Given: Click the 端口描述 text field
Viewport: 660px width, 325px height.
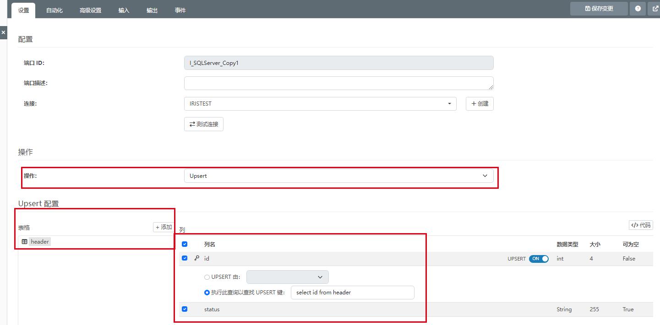Looking at the screenshot, I should (x=338, y=83).
